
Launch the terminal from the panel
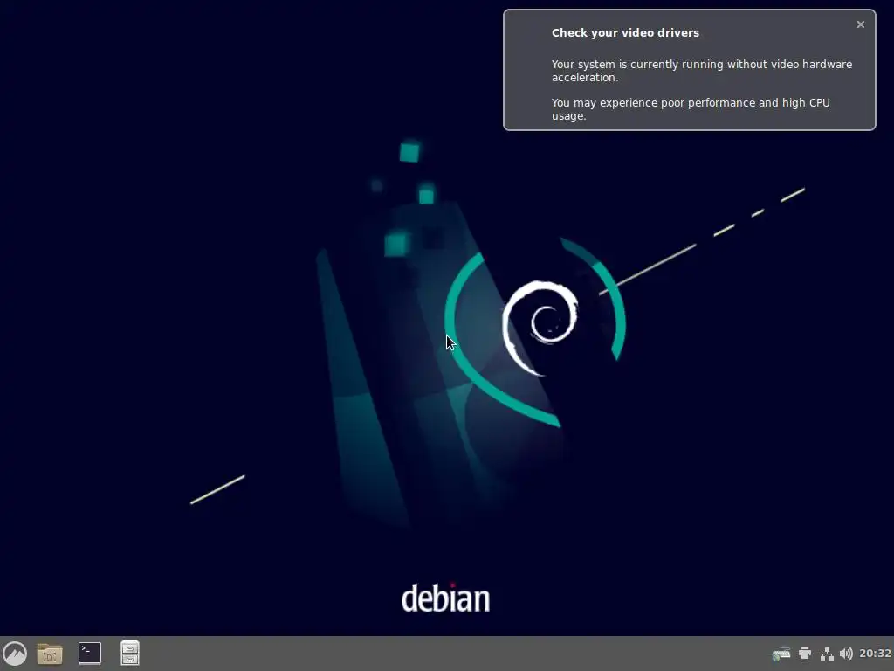click(x=90, y=654)
